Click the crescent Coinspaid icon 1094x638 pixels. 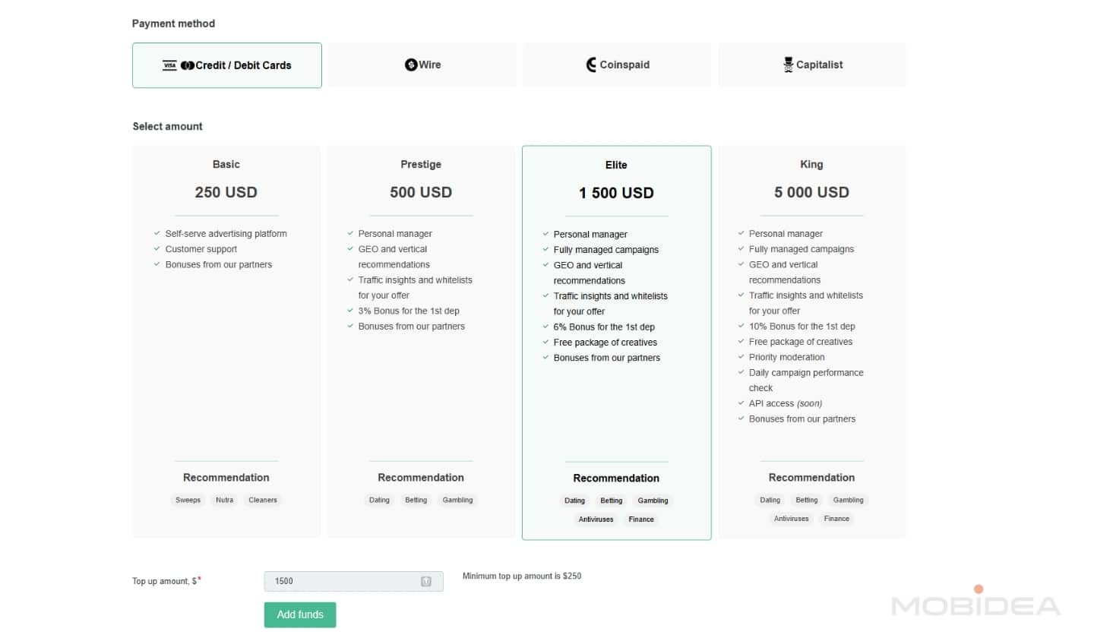[590, 65]
